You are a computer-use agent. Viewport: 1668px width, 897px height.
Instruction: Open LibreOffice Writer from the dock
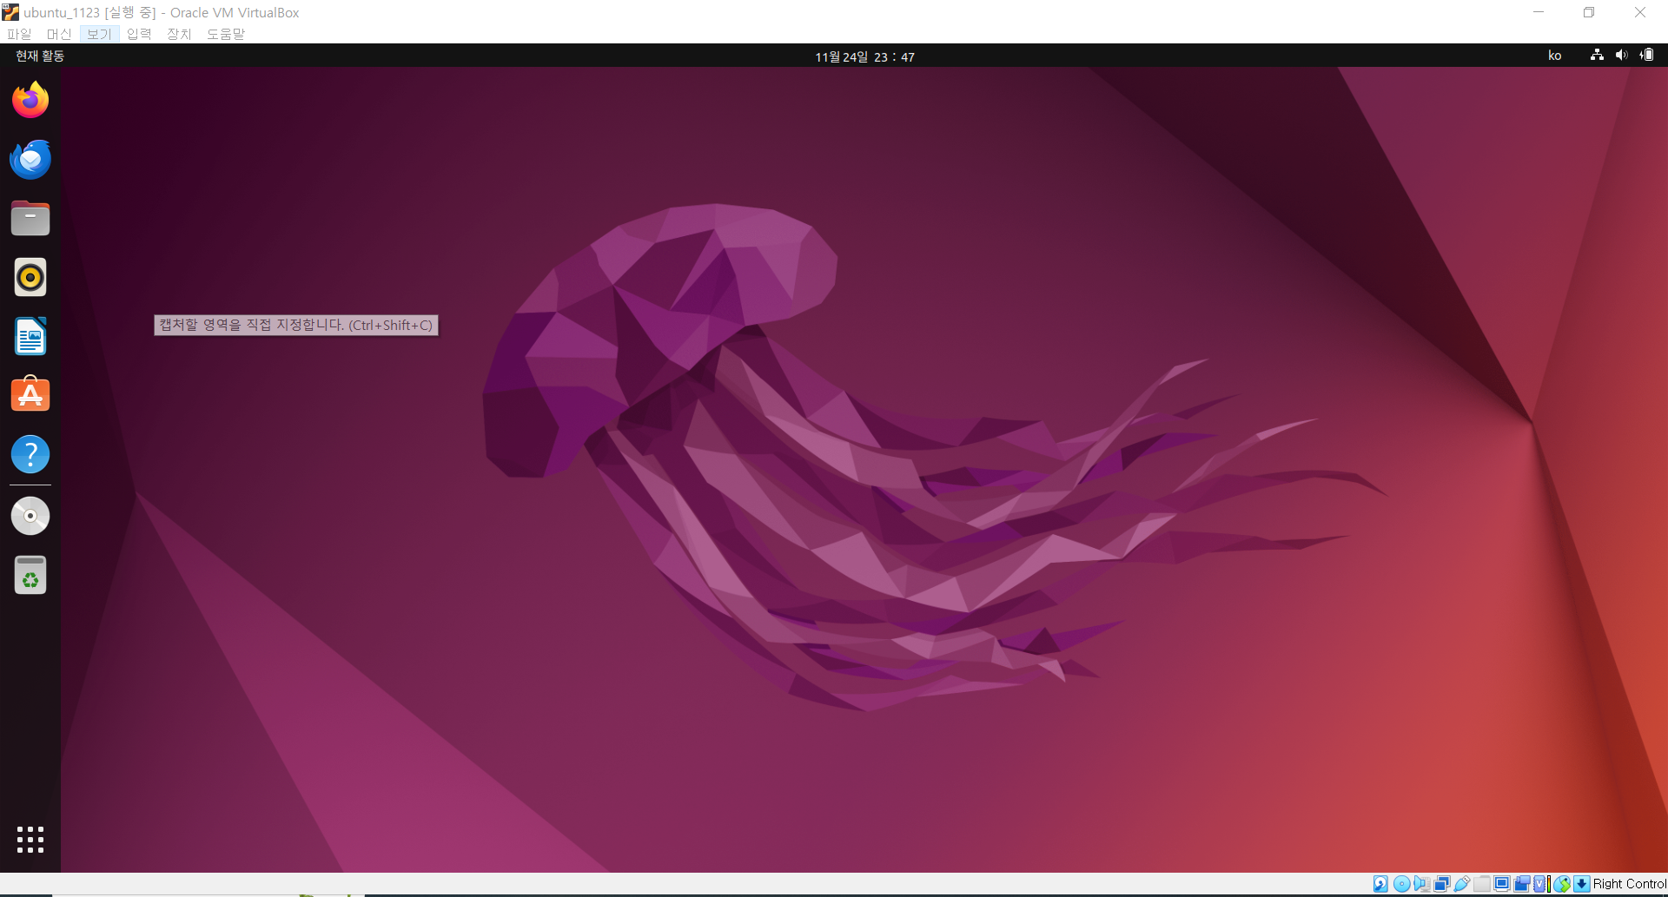tap(30, 337)
